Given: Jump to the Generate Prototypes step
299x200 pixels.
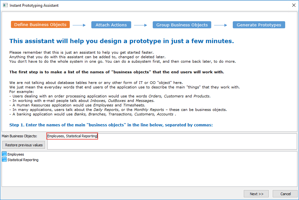Looking at the screenshot, I should click(259, 25).
